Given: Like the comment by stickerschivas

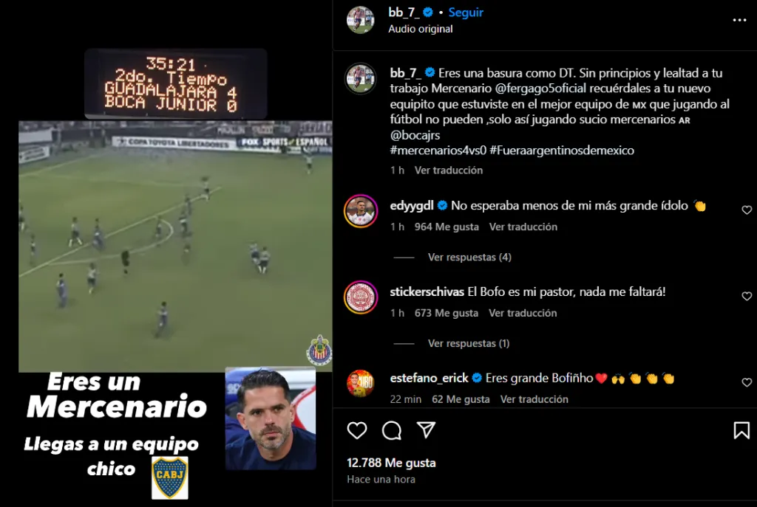Looking at the screenshot, I should coord(747,296).
